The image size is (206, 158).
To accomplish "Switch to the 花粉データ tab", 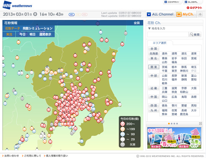I will (13, 28).
